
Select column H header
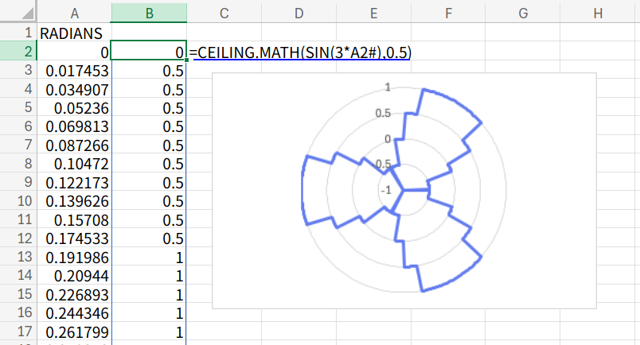pyautogui.click(x=598, y=13)
